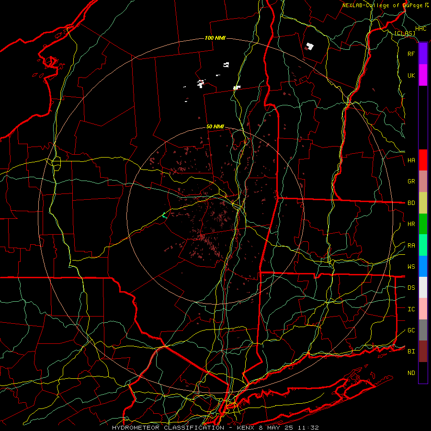Screen dimensions: 431x431
Task: Click the WS legend label
Action: coord(411,266)
